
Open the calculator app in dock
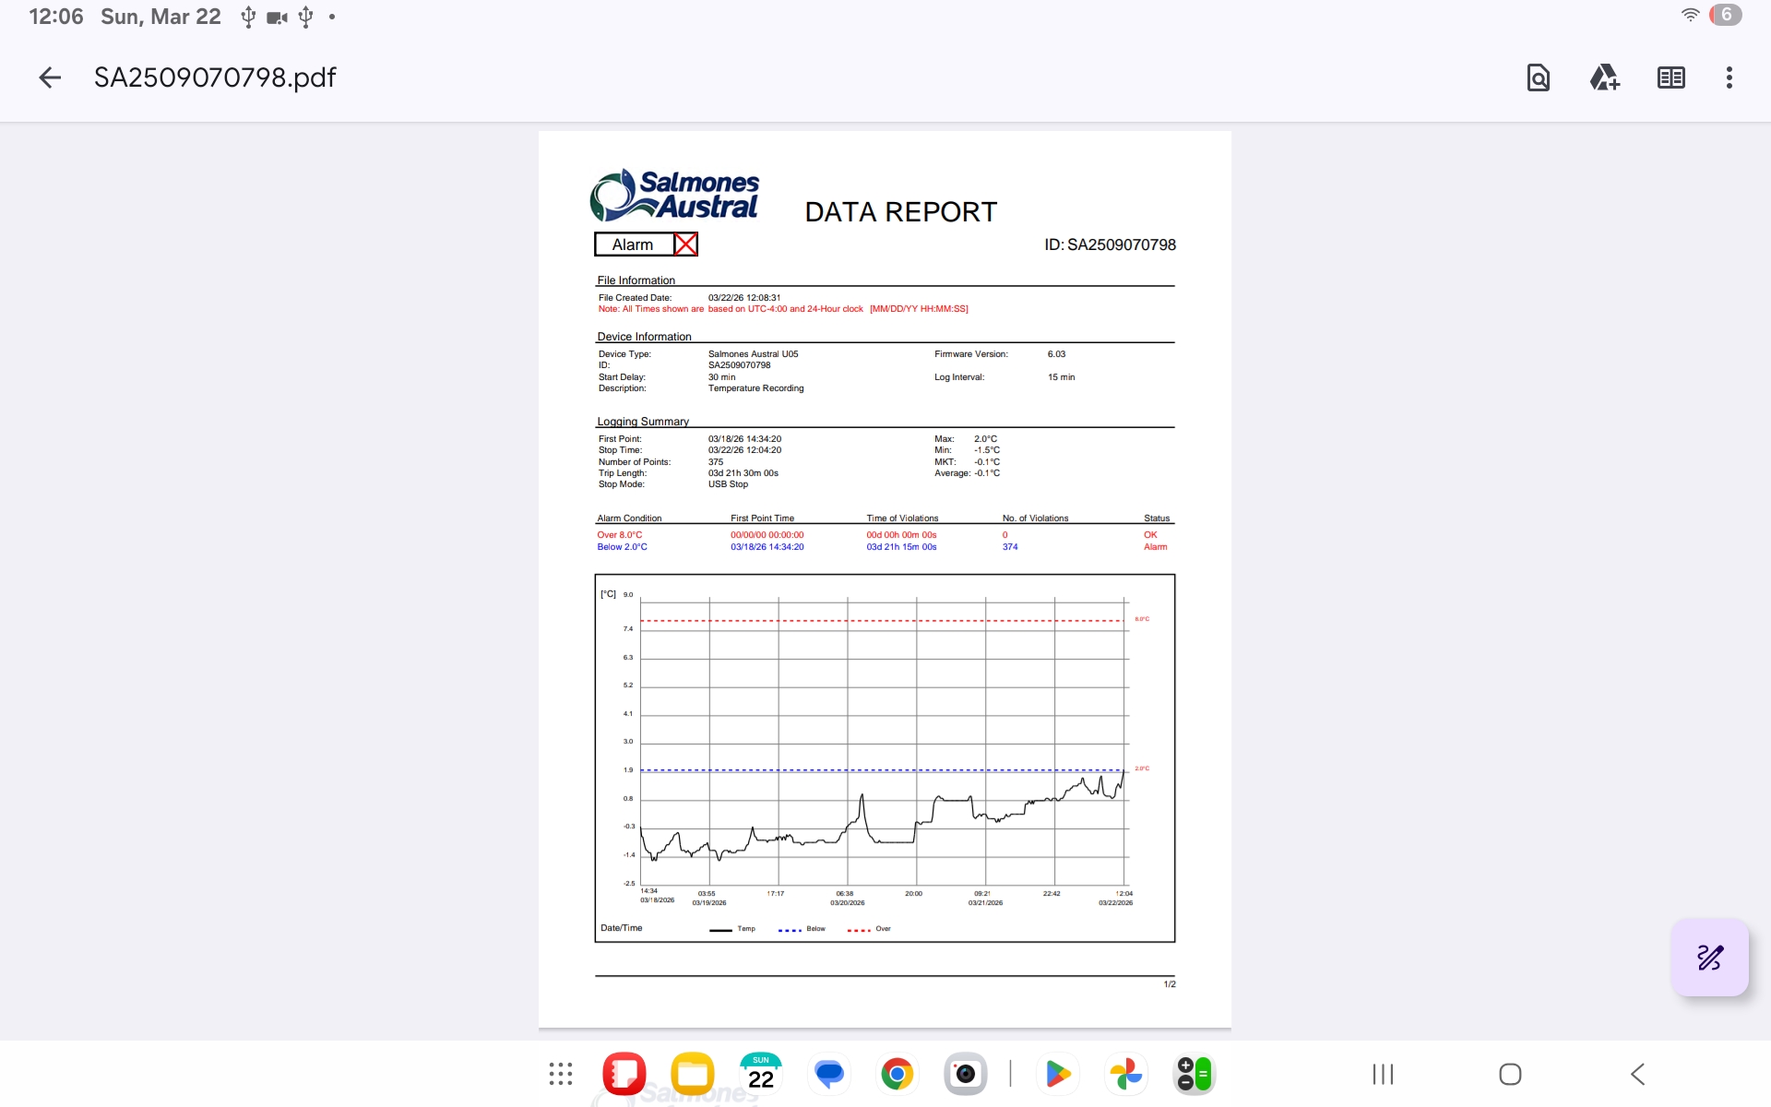pyautogui.click(x=1194, y=1074)
